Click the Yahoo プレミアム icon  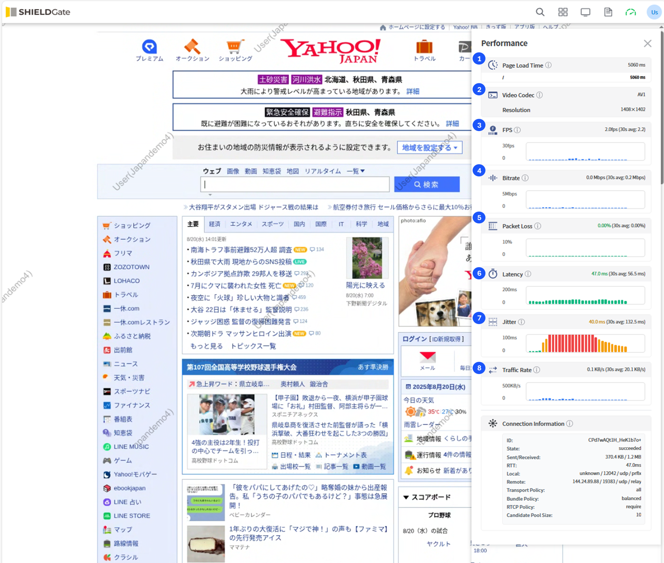tap(149, 47)
